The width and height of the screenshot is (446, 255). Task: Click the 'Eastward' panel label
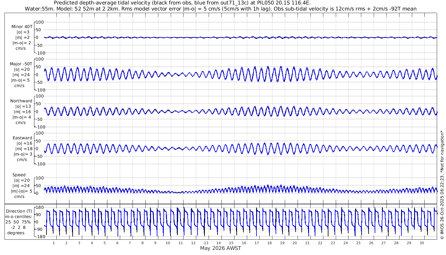[23, 138]
